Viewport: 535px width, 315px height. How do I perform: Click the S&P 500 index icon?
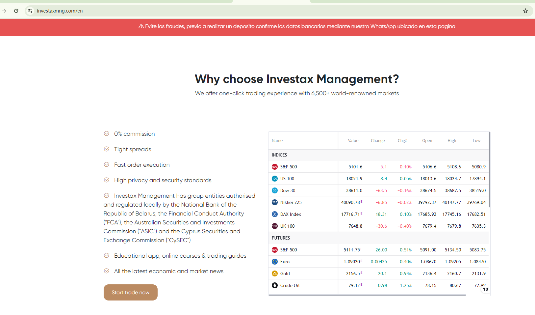[x=275, y=167]
